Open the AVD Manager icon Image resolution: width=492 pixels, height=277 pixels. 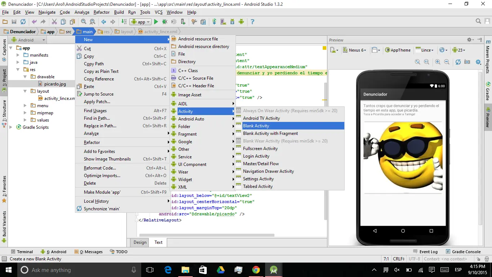pyautogui.click(x=223, y=22)
